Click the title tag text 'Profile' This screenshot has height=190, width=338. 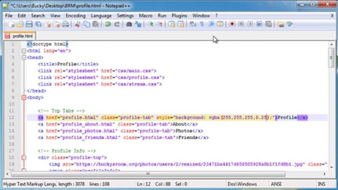pos(67,64)
